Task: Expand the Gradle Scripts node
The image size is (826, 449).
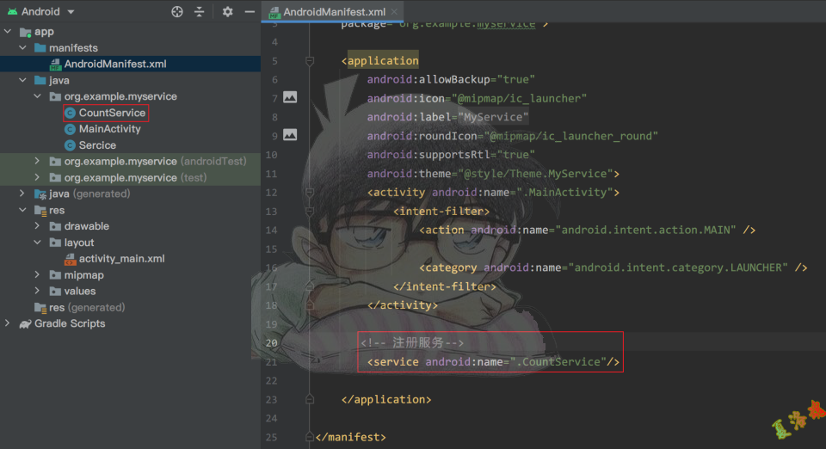Action: 8,323
